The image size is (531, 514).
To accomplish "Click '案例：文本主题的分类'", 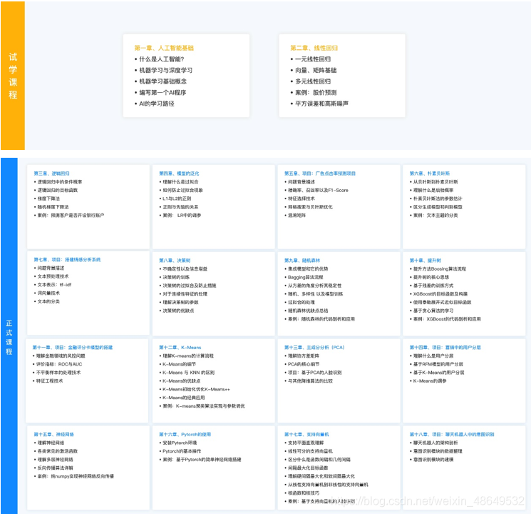I will tap(435, 215).
